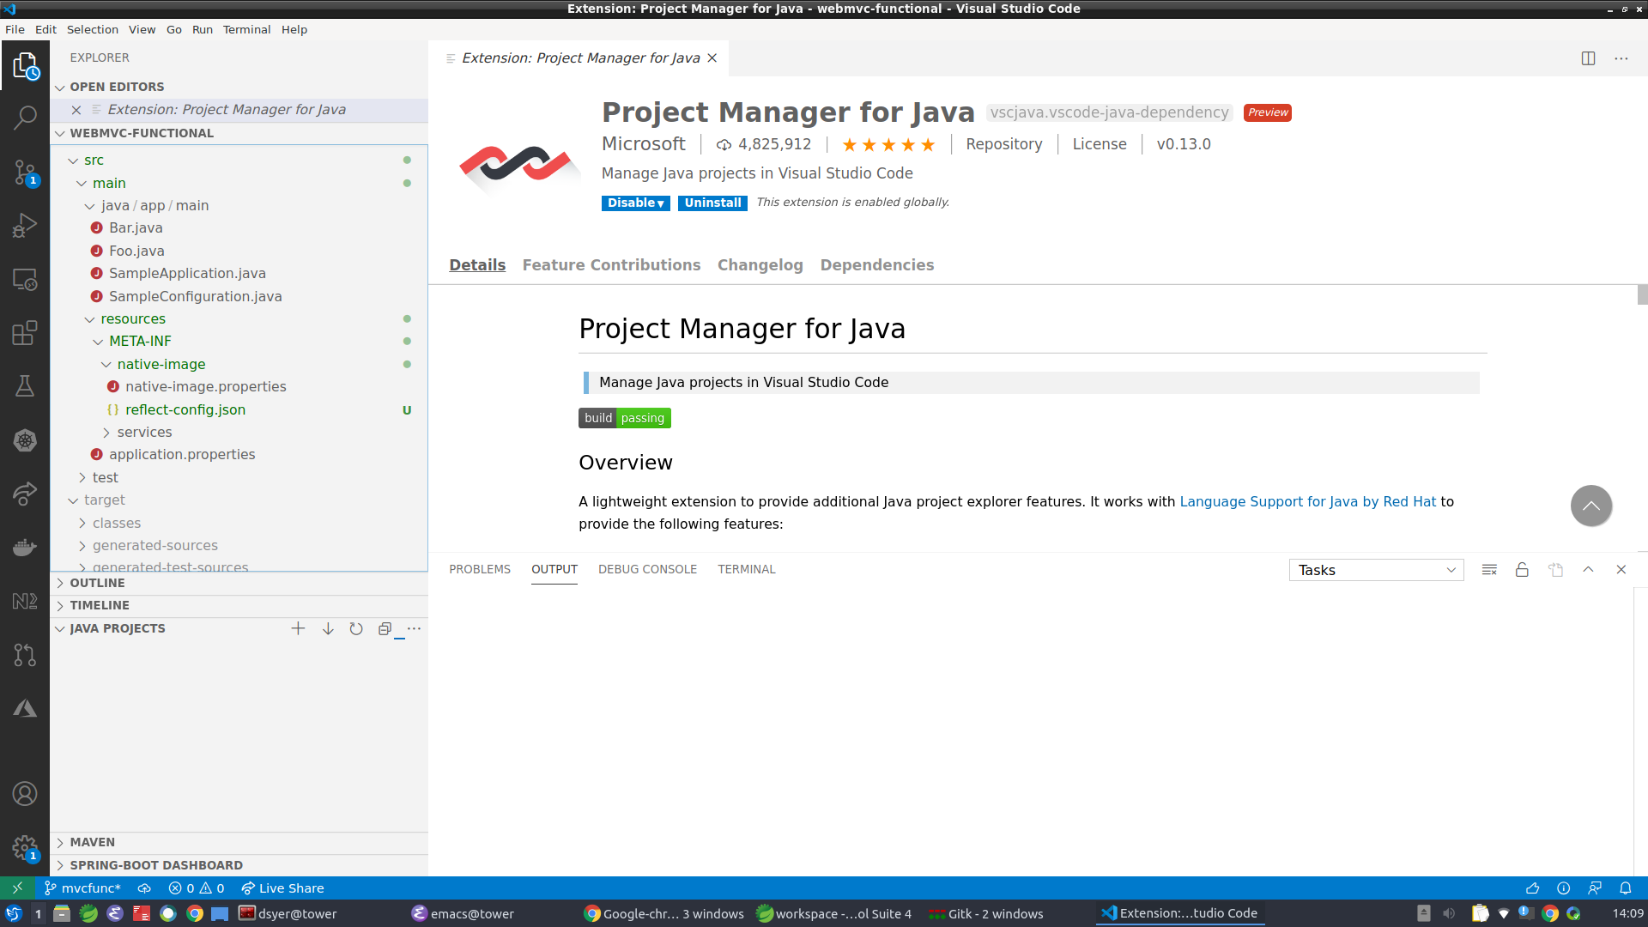This screenshot has width=1648, height=927.
Task: Open the Remote Explorer view
Action: pyautogui.click(x=25, y=280)
